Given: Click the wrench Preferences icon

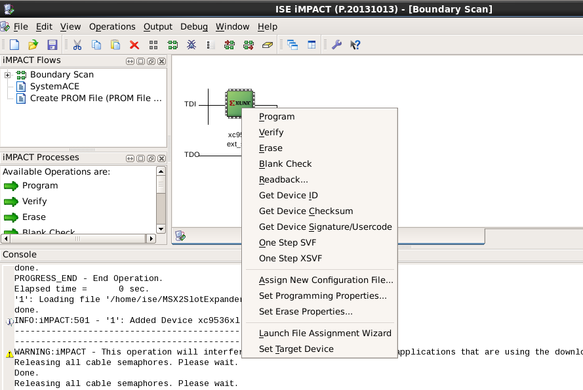Looking at the screenshot, I should [336, 45].
